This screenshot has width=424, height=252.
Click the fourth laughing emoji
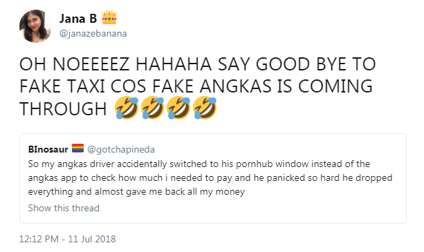pyautogui.click(x=205, y=108)
